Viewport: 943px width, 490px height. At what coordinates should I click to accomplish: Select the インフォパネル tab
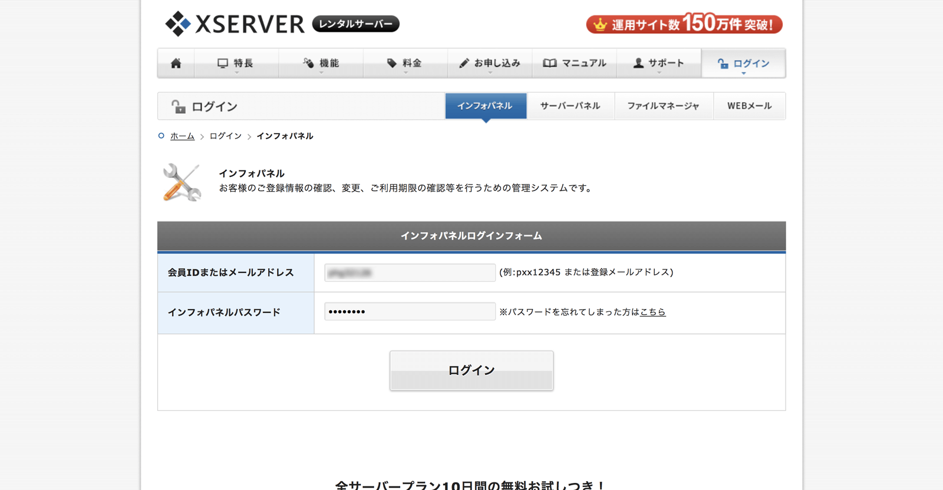tap(486, 106)
